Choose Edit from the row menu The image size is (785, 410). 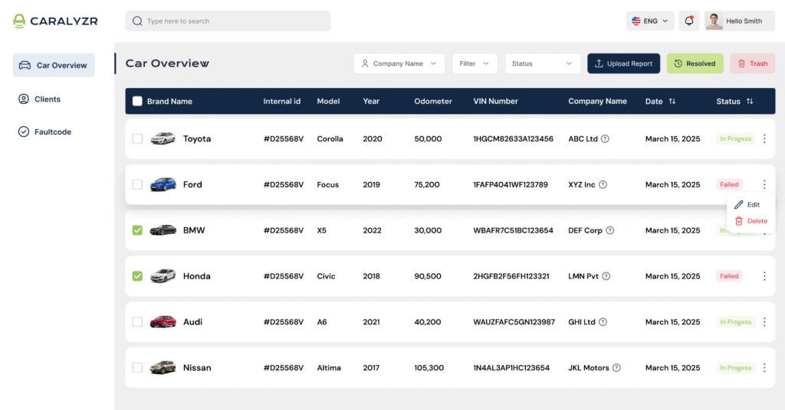[747, 205]
